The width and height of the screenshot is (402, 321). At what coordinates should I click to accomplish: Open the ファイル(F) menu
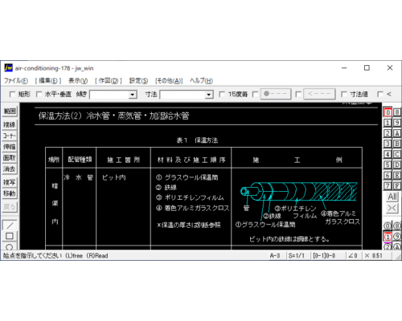[16, 80]
